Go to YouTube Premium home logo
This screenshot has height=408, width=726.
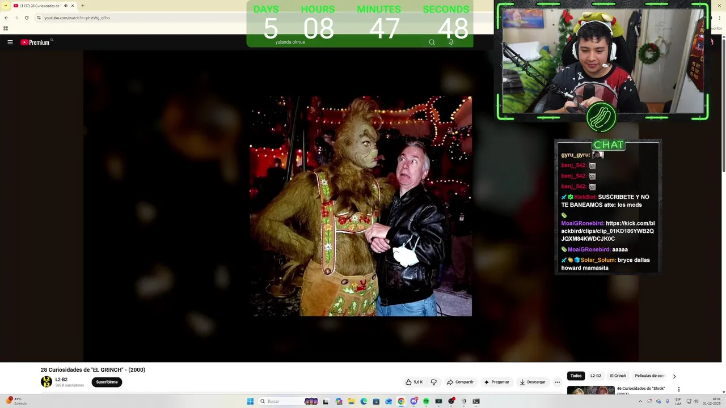(x=35, y=42)
